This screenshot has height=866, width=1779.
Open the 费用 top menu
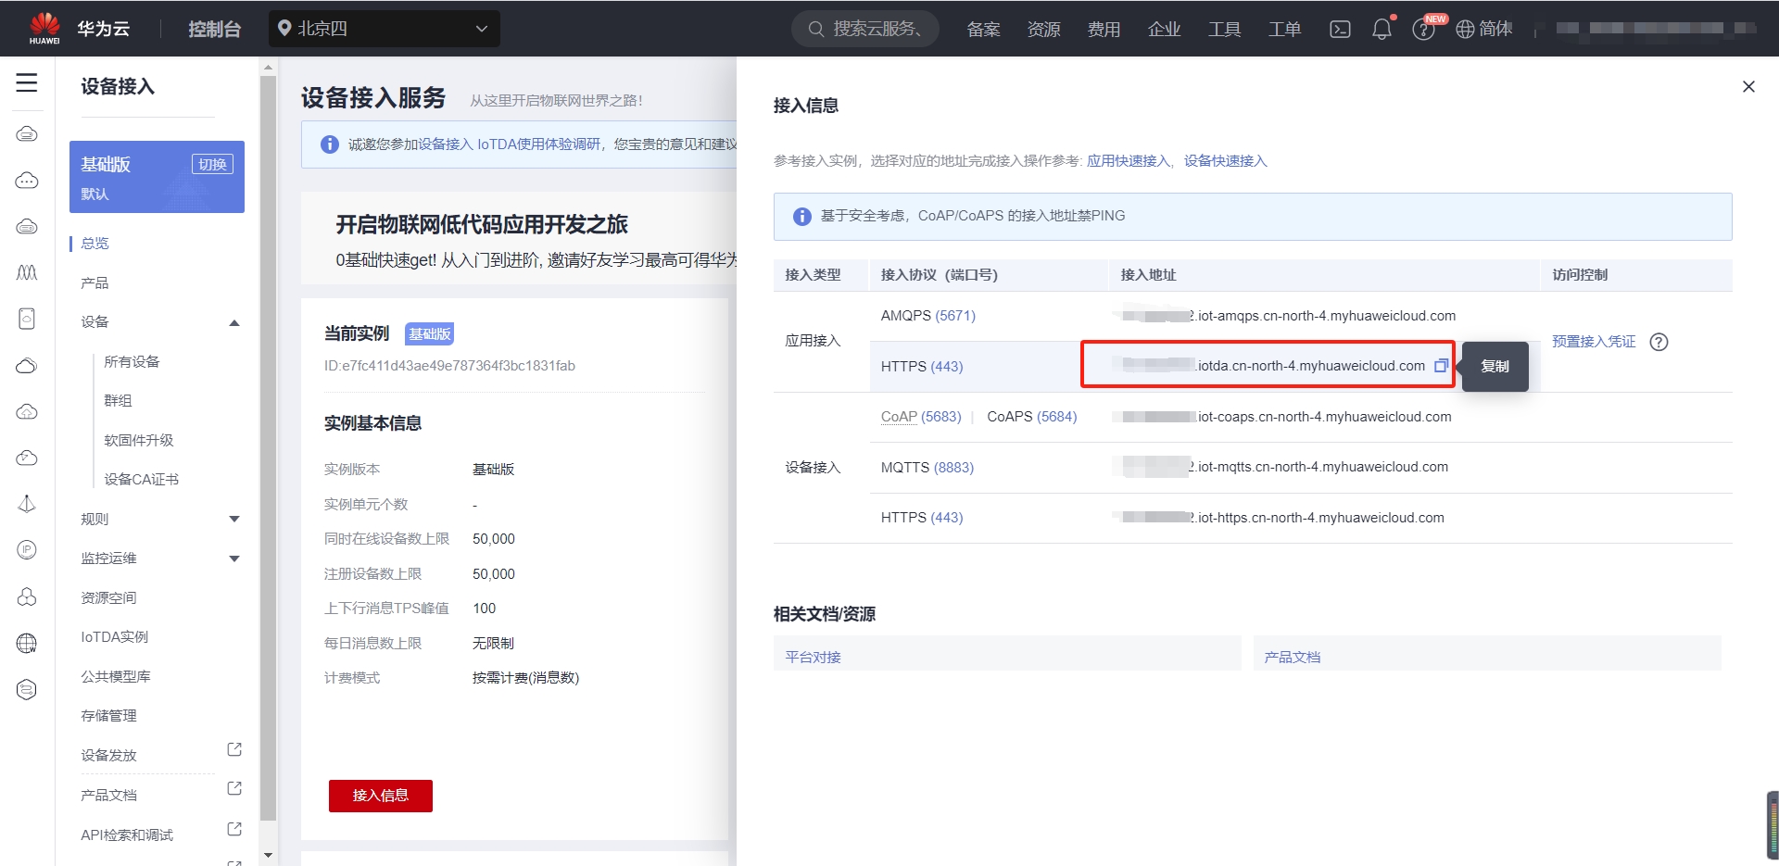point(1104,29)
